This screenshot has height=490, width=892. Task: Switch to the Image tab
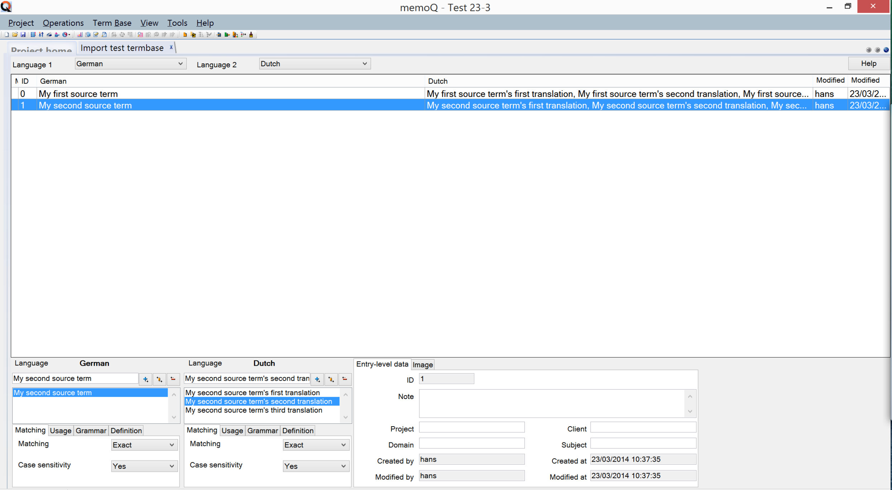pyautogui.click(x=423, y=365)
